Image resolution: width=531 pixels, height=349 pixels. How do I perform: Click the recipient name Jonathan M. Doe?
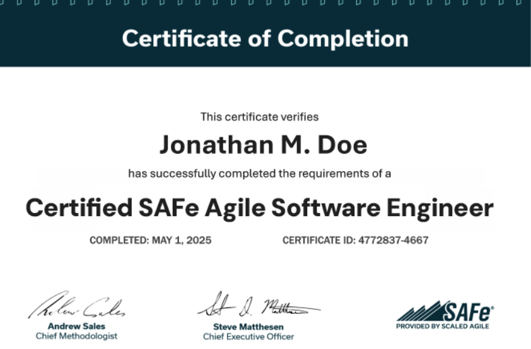(x=263, y=145)
